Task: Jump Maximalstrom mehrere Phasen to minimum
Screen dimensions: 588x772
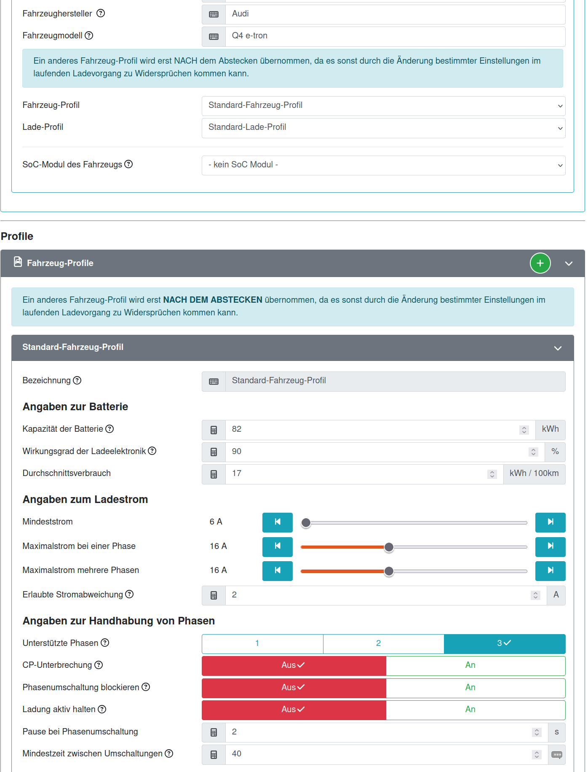Action: point(278,571)
